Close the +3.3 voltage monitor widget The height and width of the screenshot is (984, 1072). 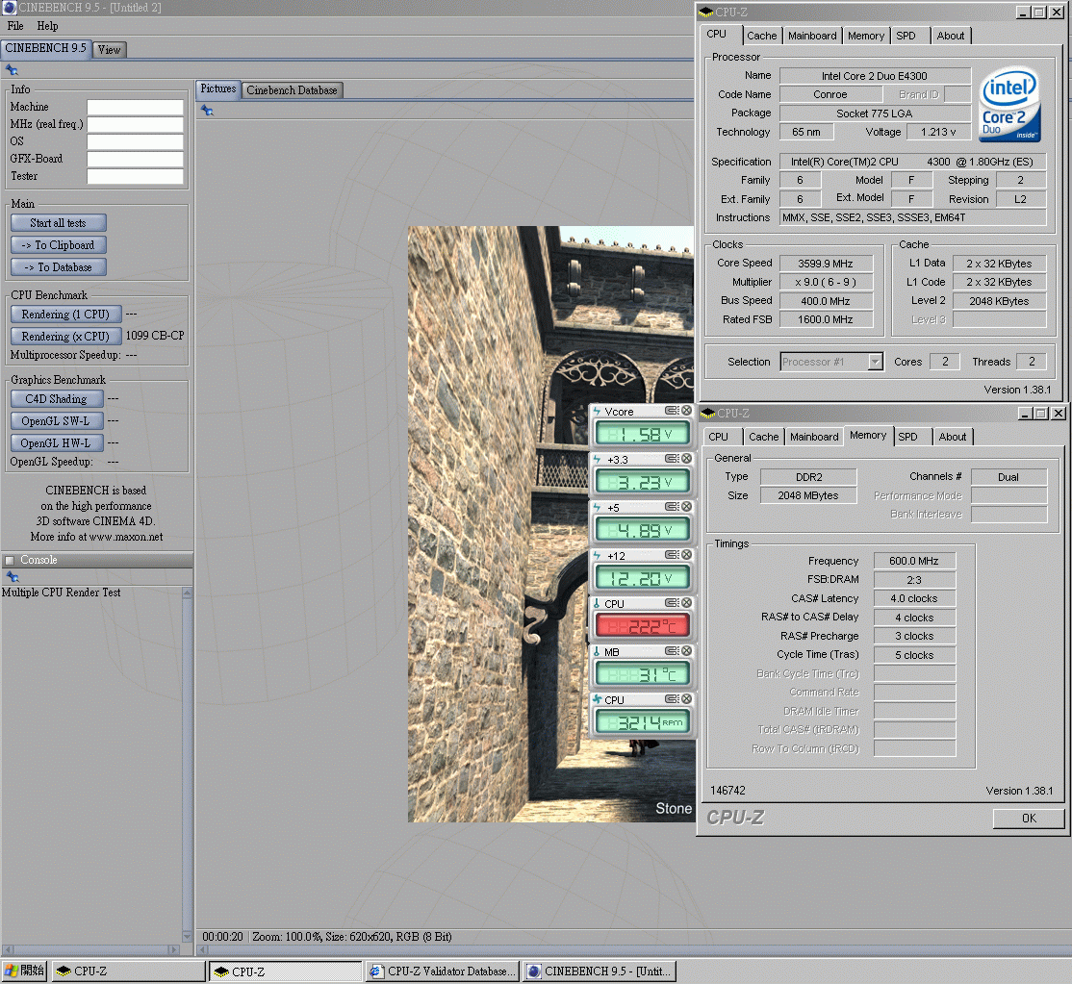tap(686, 459)
